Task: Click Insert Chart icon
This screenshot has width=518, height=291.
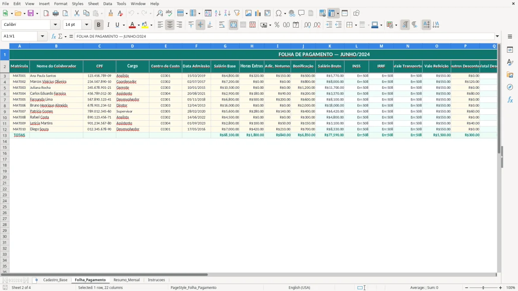Action: click(258, 13)
